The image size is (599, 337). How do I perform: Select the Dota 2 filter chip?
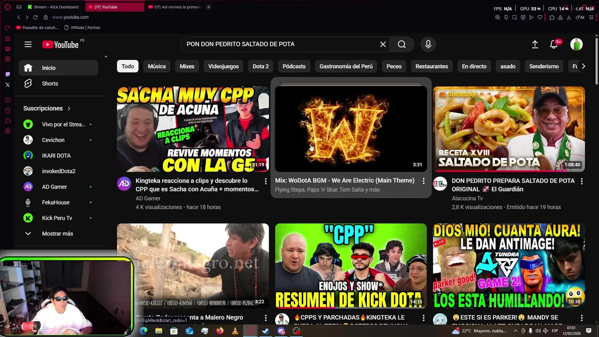pyautogui.click(x=261, y=66)
